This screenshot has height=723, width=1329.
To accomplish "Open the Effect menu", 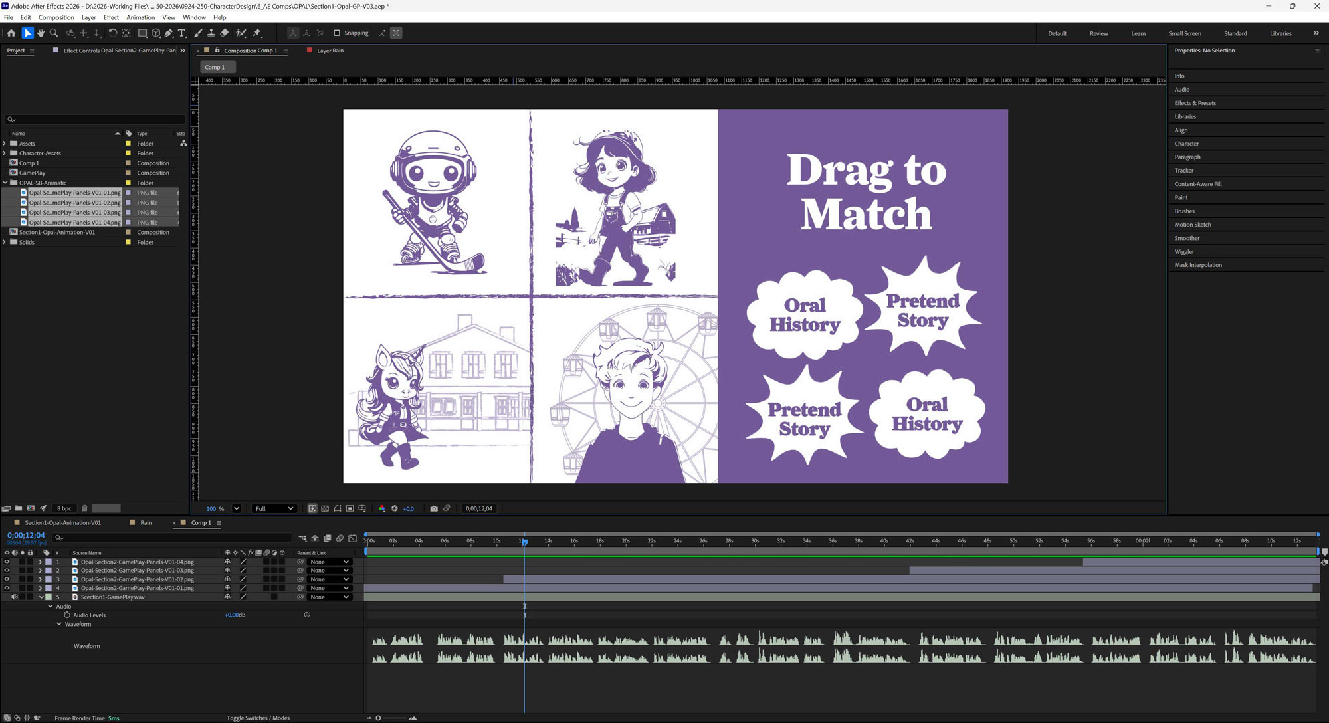I will coord(111,17).
